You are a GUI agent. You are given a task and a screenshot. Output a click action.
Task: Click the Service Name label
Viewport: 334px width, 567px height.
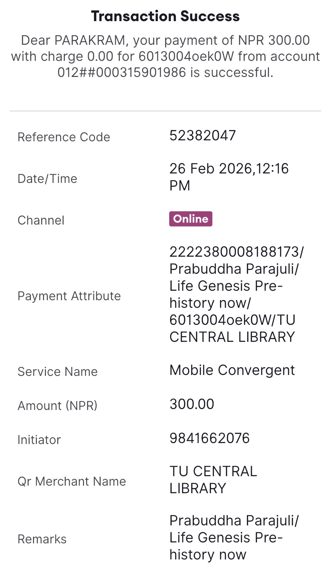tap(58, 372)
